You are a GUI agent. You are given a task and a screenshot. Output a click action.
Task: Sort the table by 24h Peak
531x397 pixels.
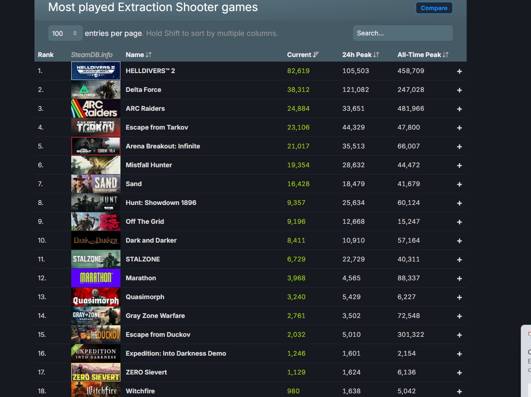click(x=360, y=55)
